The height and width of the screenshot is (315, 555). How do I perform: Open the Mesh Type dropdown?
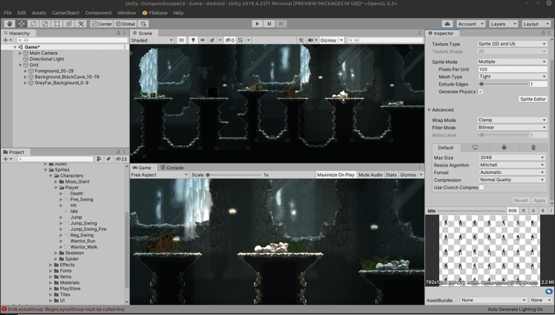[512, 77]
